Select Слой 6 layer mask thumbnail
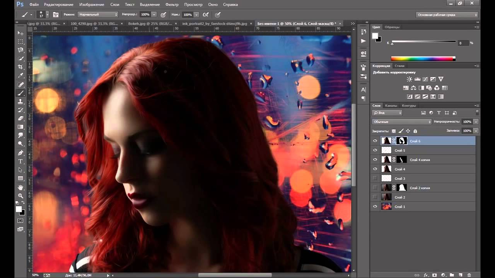 (x=402, y=141)
